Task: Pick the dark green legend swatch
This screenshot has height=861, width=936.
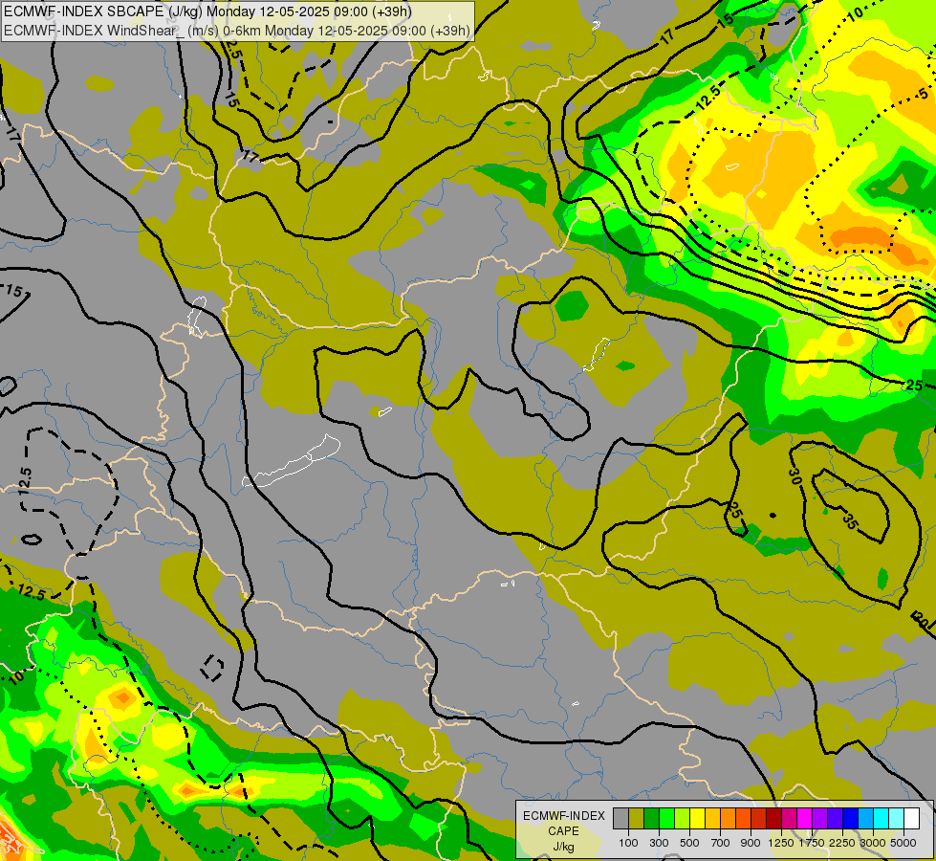Action: tap(652, 819)
